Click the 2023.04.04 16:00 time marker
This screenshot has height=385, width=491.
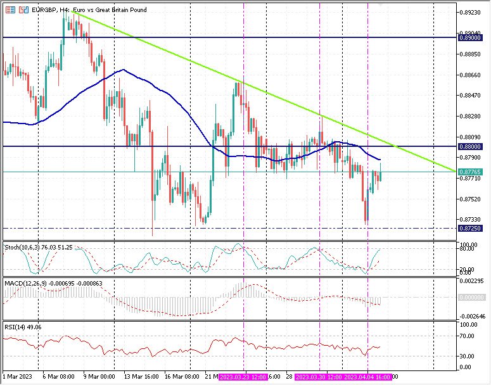(x=368, y=376)
